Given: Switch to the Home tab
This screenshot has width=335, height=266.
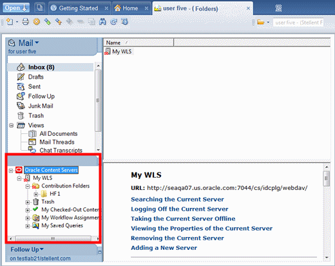Looking at the screenshot, I should [130, 8].
